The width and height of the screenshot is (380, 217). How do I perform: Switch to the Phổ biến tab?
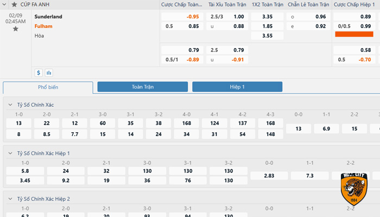point(48,87)
